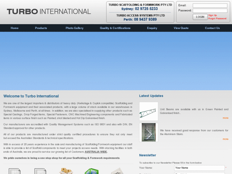Click the Unit Beams update text
This screenshot has height=174, width=232.
click(x=194, y=111)
